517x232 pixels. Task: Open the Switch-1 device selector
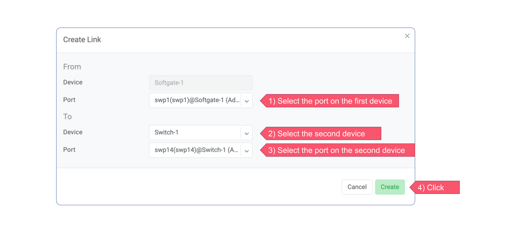point(195,132)
